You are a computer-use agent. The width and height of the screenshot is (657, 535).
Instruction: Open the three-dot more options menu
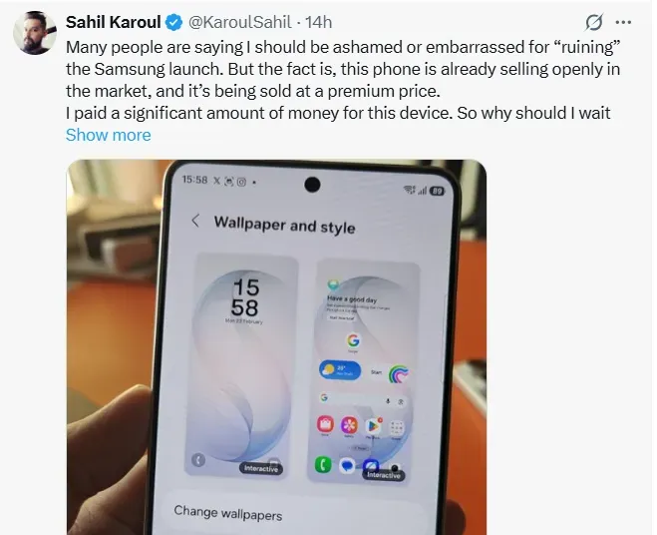[x=623, y=22]
